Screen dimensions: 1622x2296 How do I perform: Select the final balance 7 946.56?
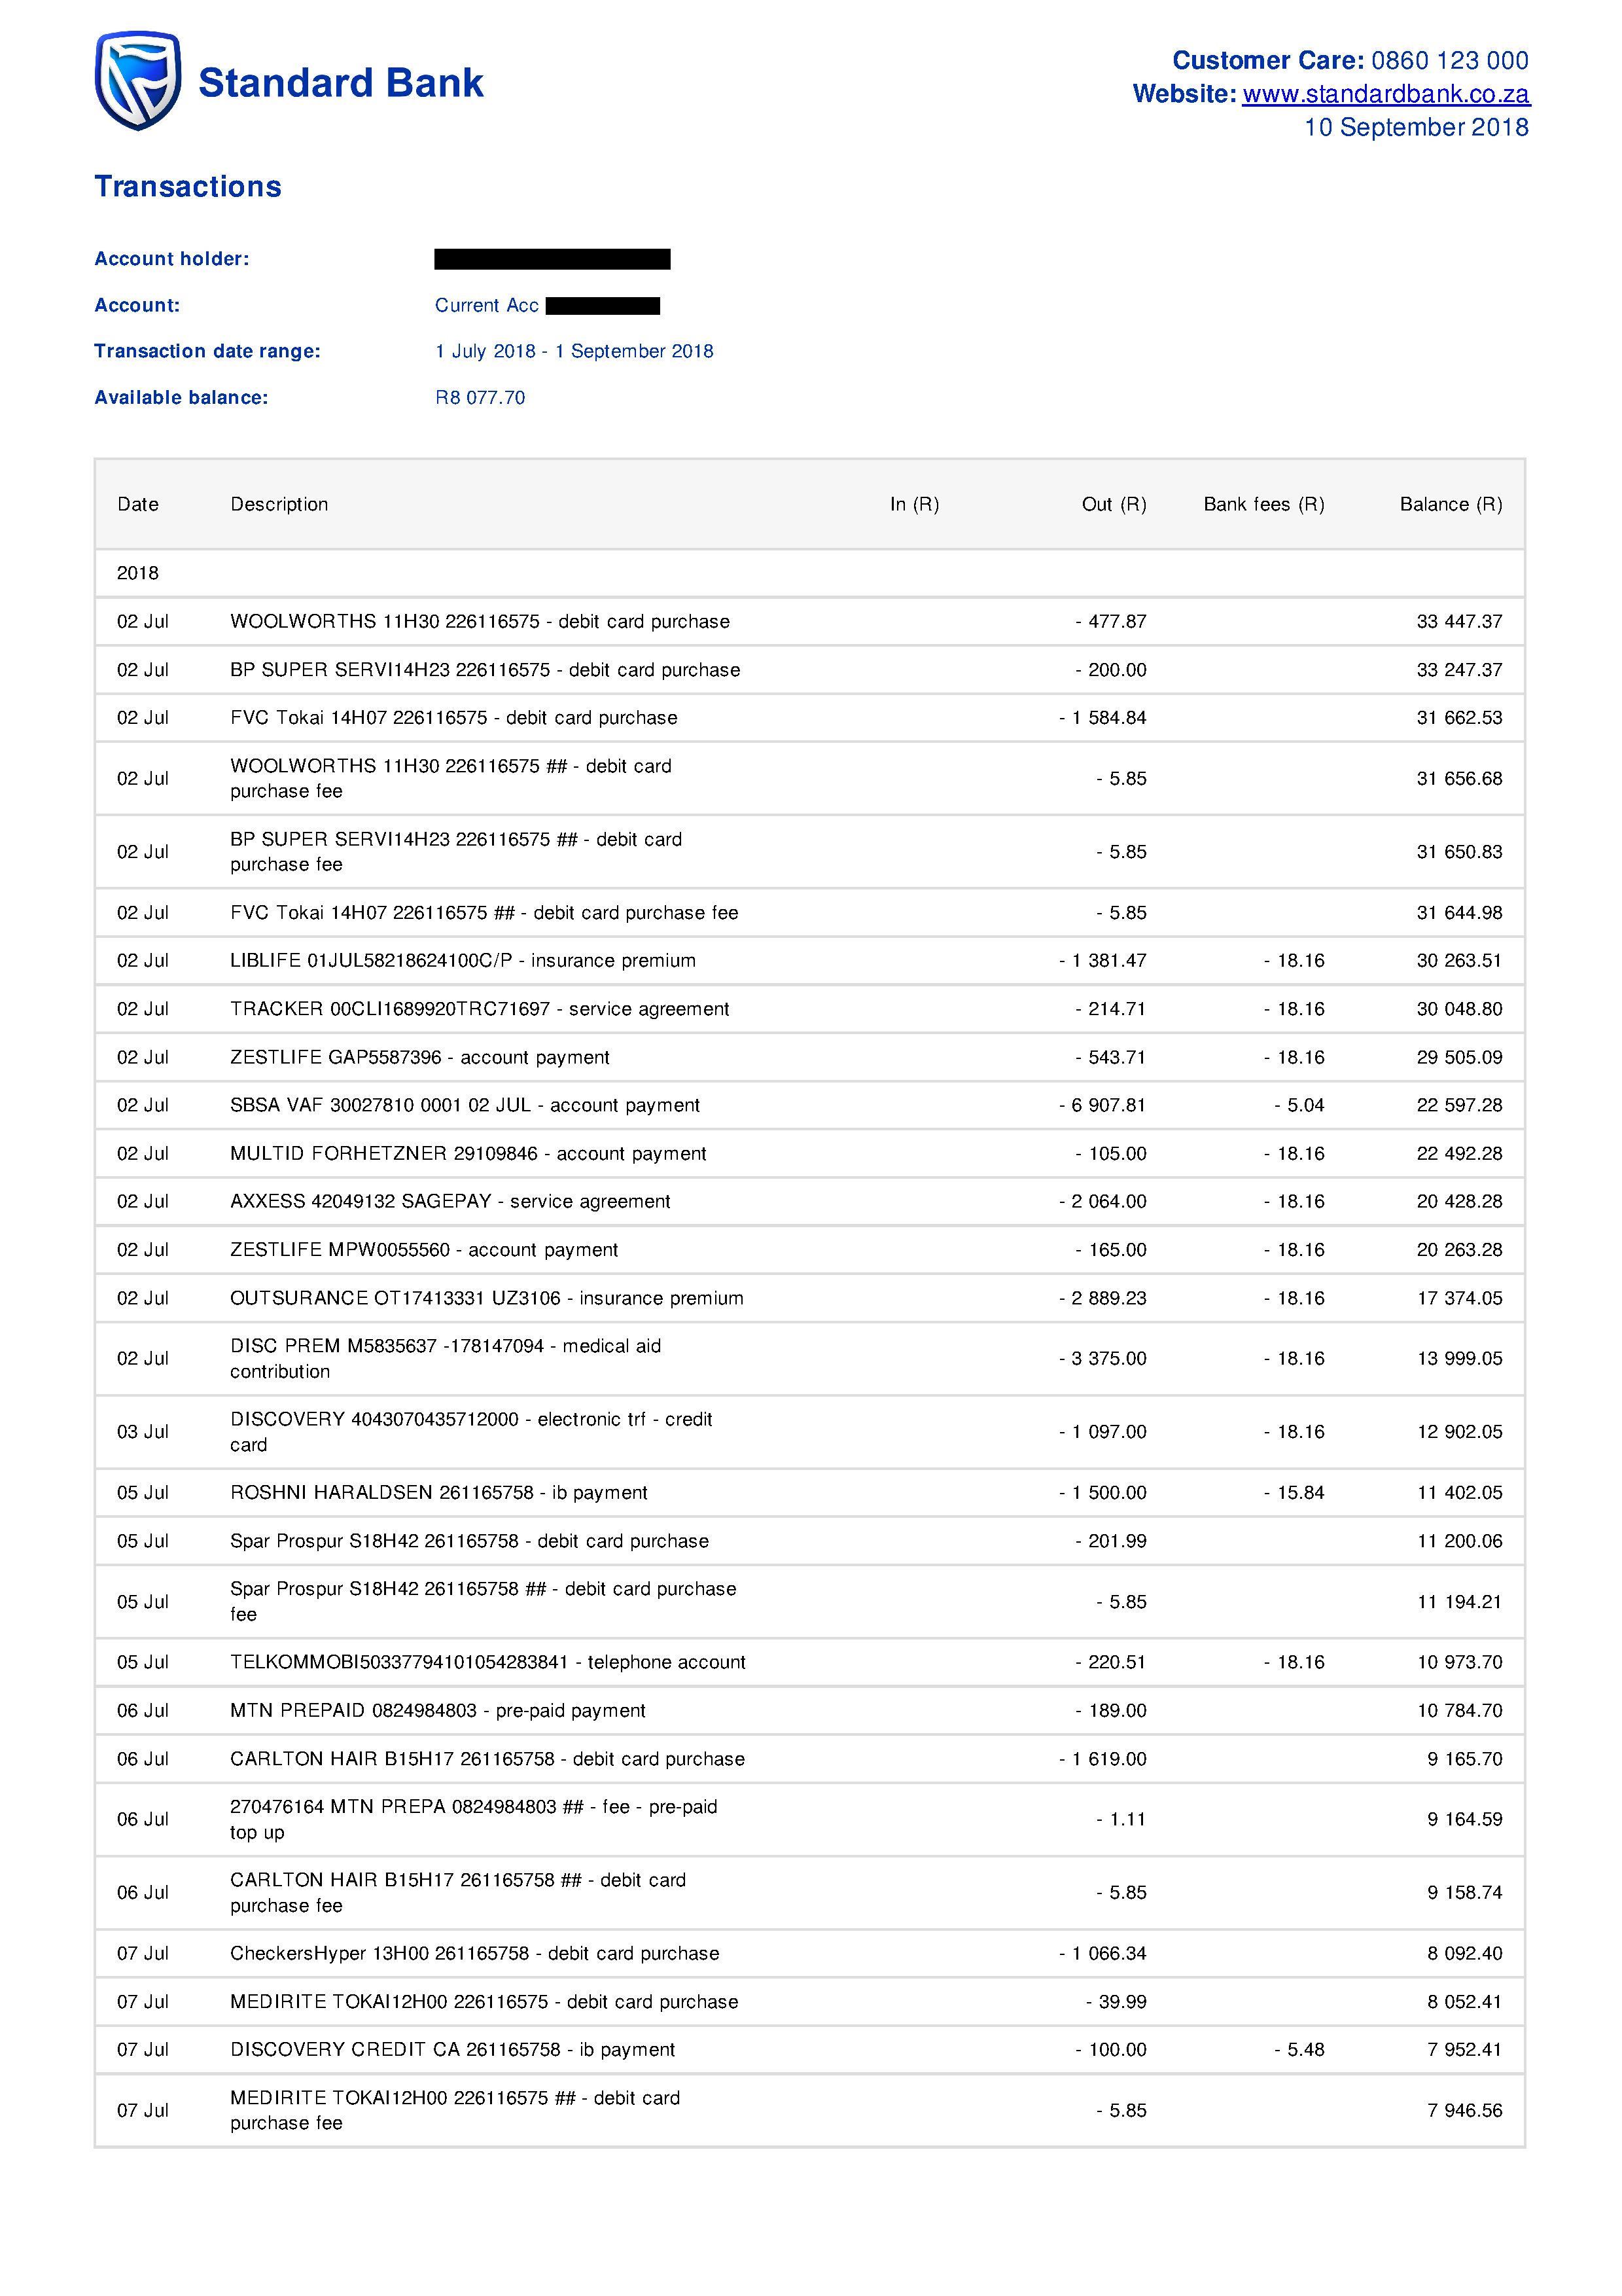pyautogui.click(x=1464, y=2111)
